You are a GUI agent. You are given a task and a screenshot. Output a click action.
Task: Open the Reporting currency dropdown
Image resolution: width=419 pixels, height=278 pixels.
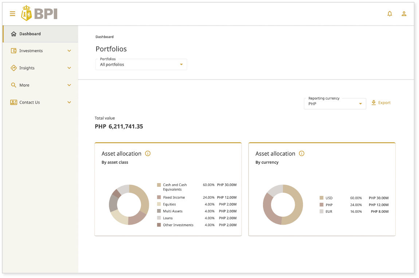coord(334,104)
